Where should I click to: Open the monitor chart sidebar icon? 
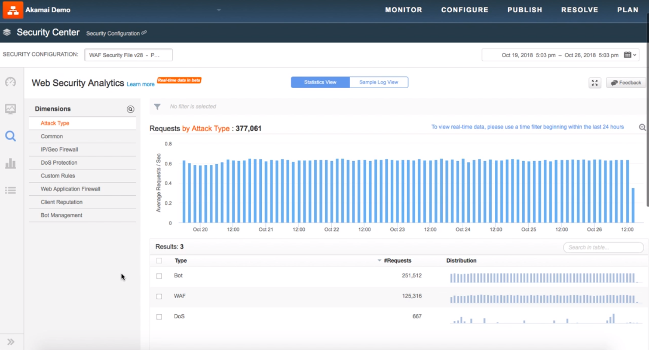click(x=10, y=109)
